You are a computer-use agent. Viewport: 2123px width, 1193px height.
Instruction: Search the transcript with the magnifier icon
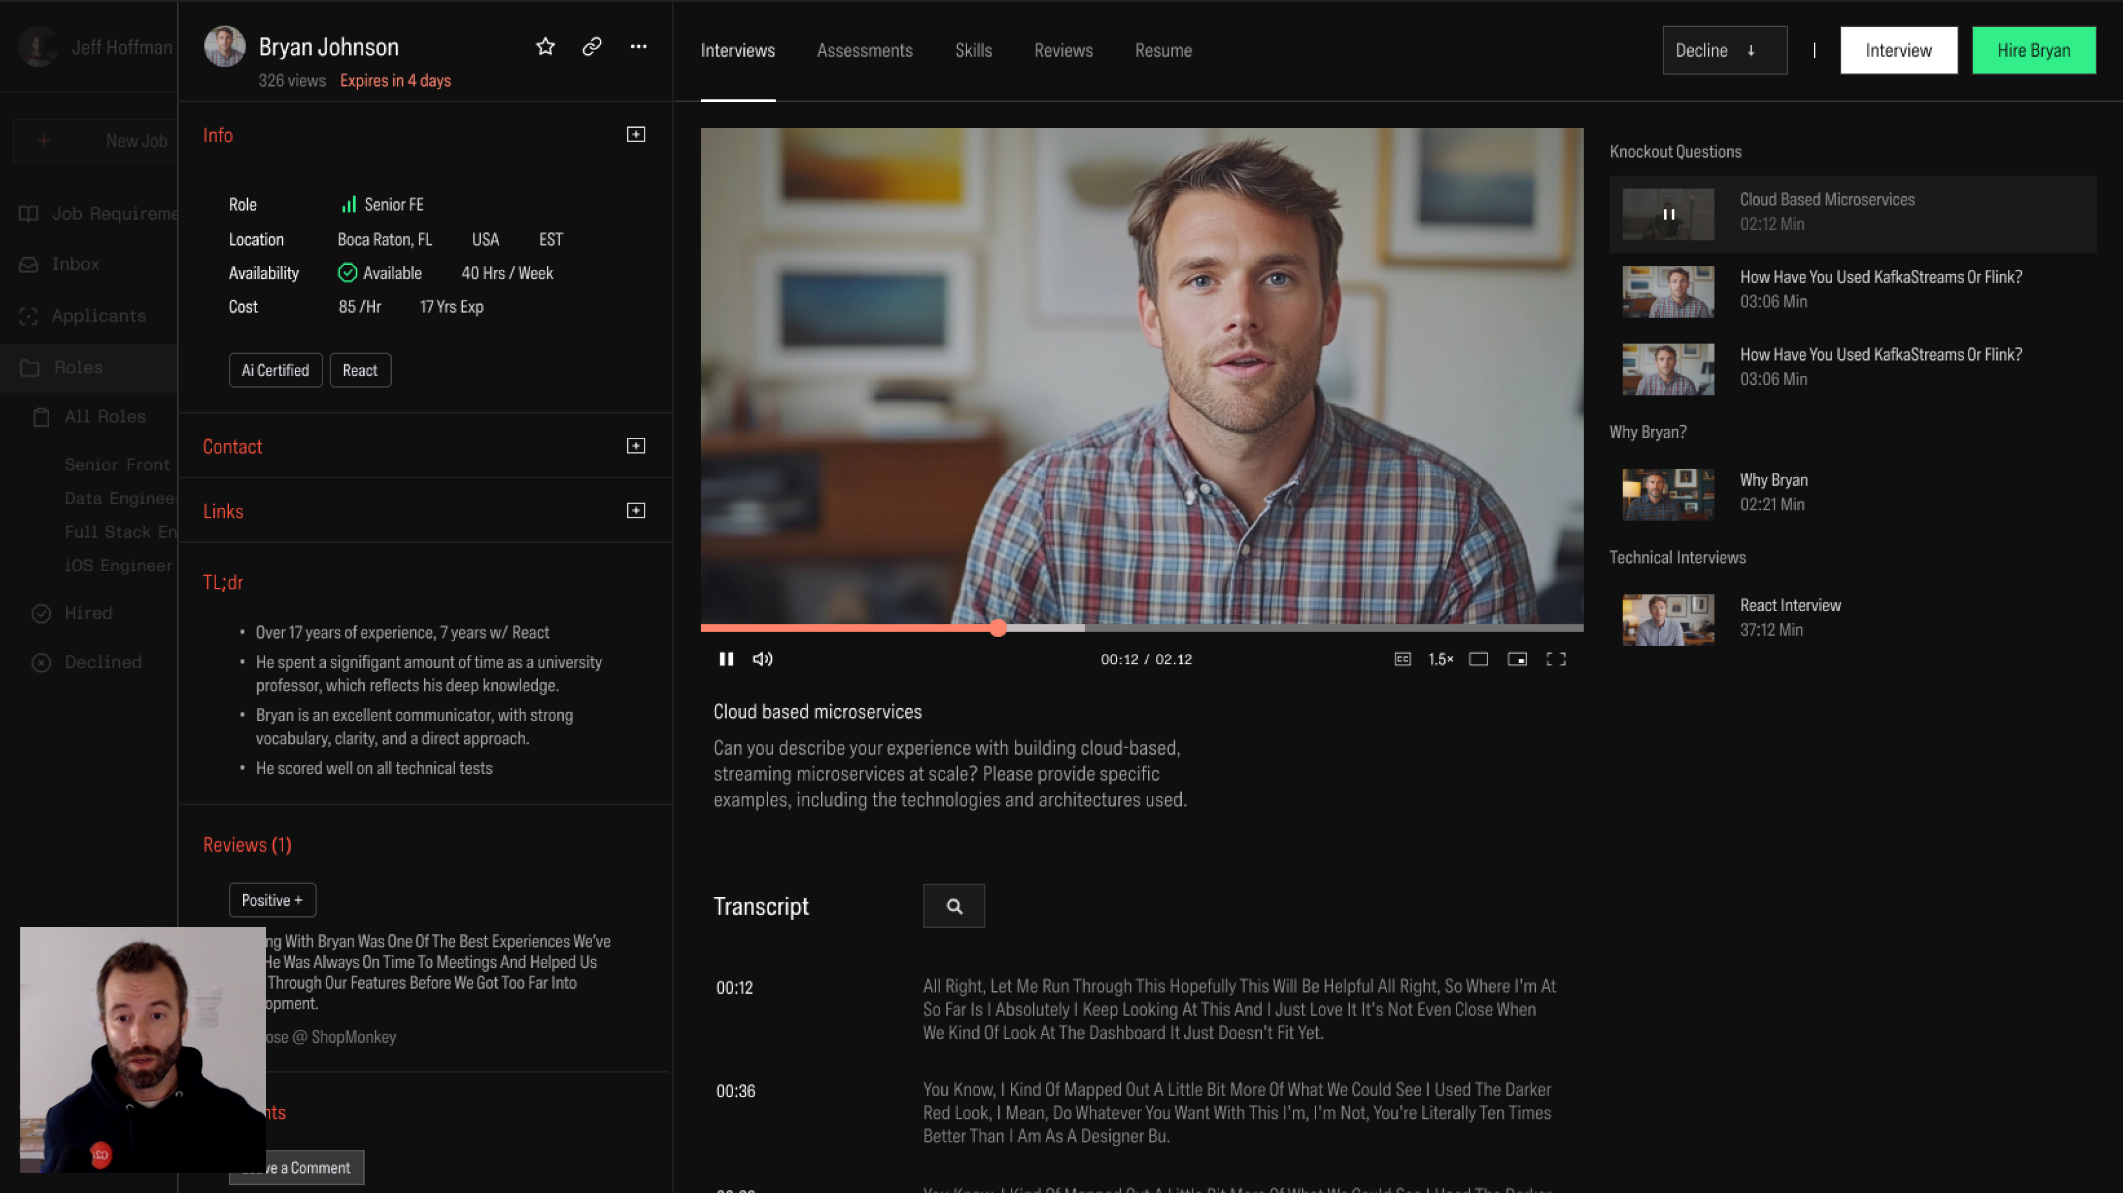pyautogui.click(x=953, y=906)
